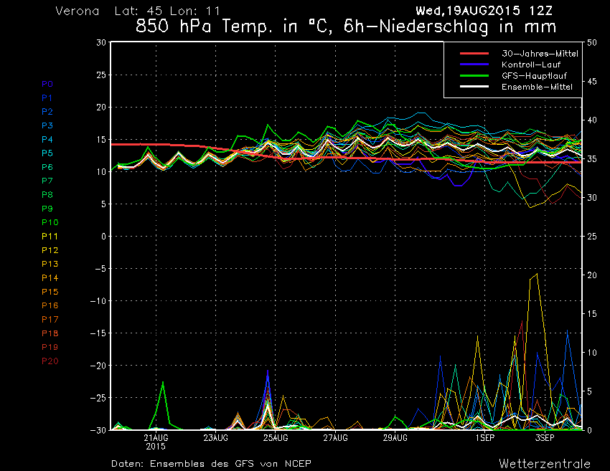Click the P14 legend label

[x=50, y=278]
